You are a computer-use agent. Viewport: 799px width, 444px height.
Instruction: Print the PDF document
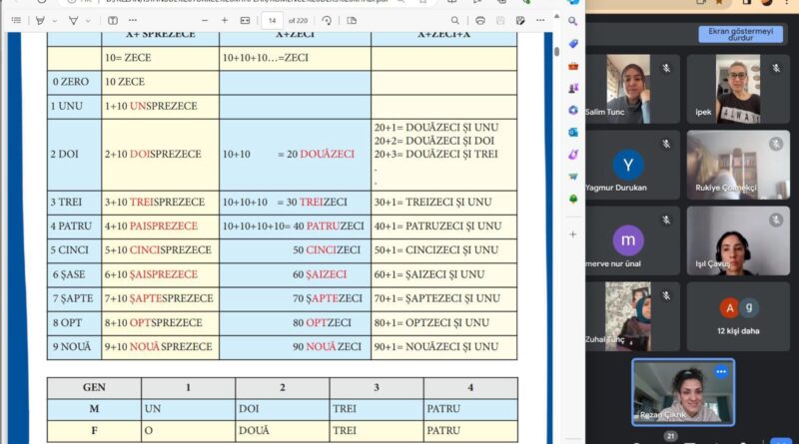[x=480, y=20]
